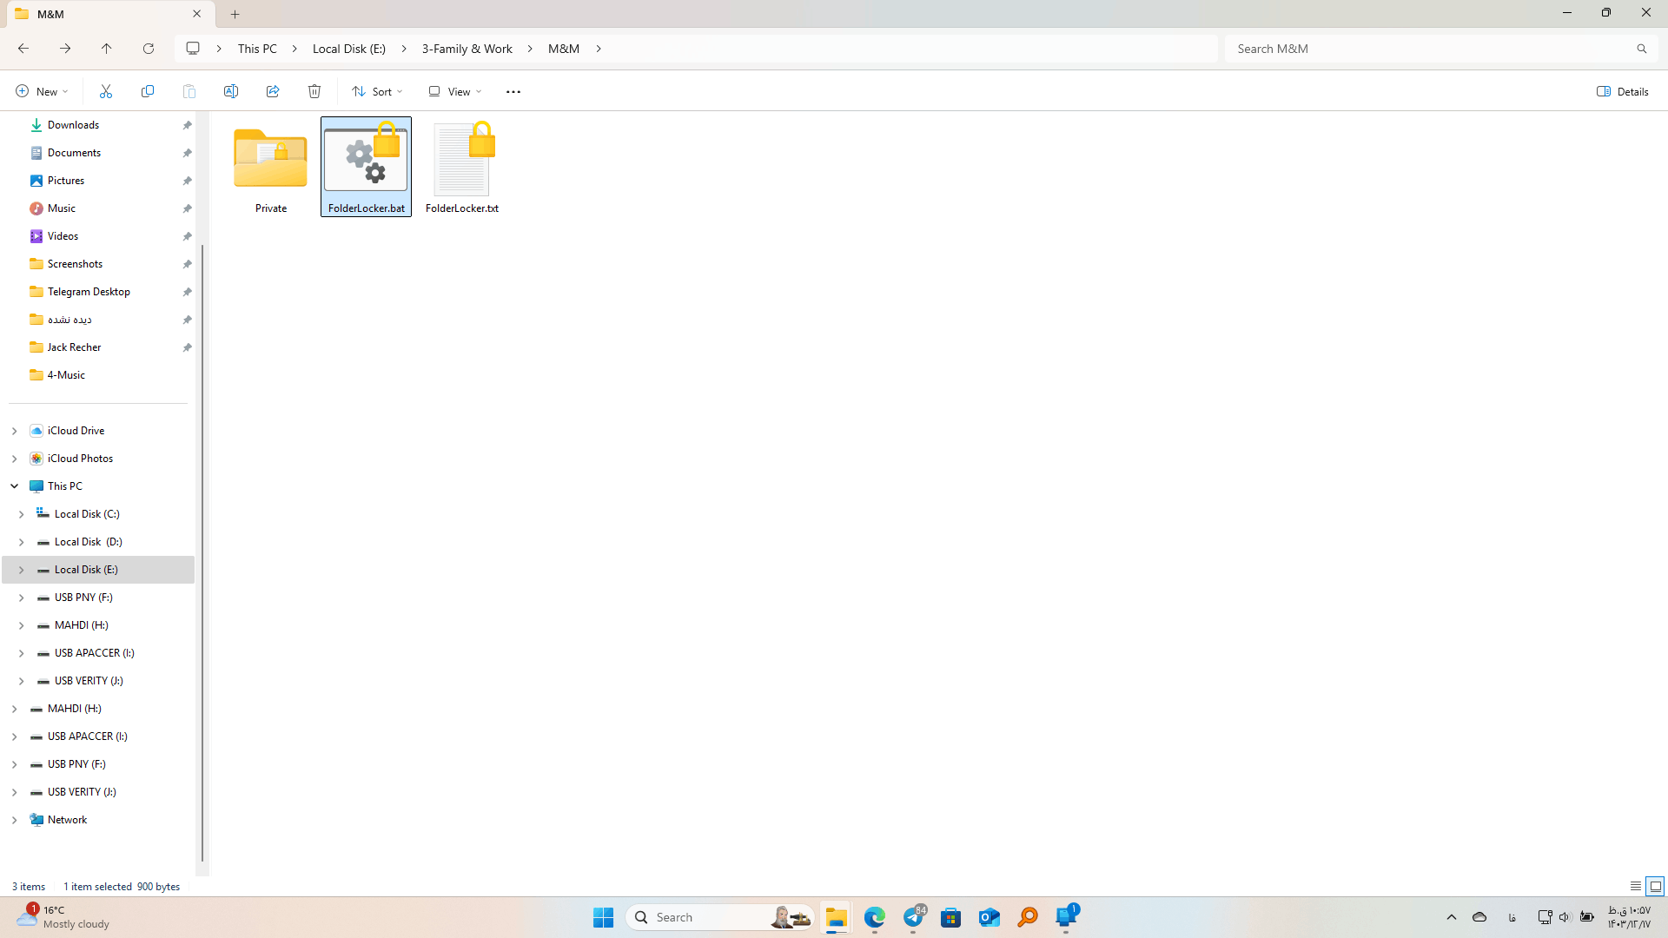Open Telegram from the taskbar

913,917
